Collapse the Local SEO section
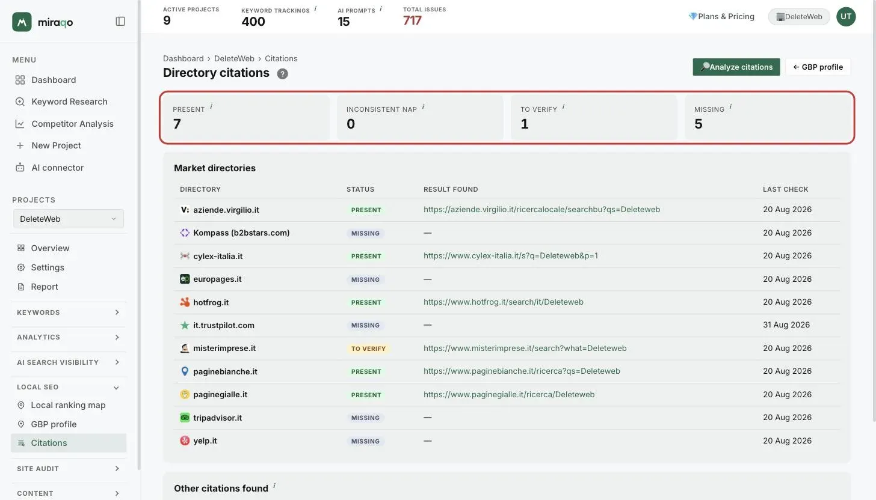Screen dimensions: 876x500 click(x=69, y=387)
